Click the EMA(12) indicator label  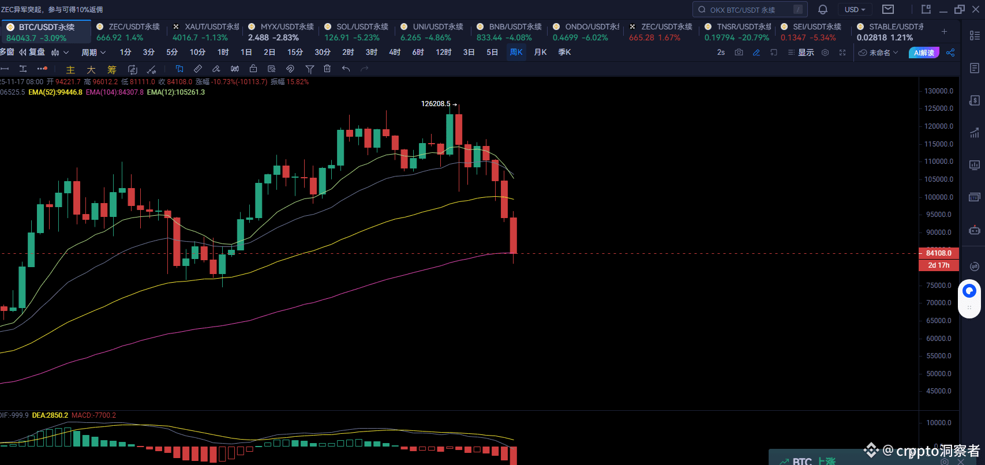click(176, 92)
